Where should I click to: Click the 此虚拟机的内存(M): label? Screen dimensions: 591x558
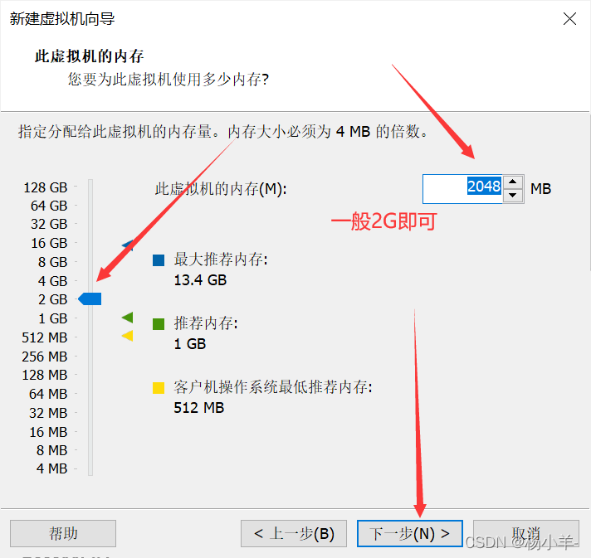pyautogui.click(x=221, y=189)
